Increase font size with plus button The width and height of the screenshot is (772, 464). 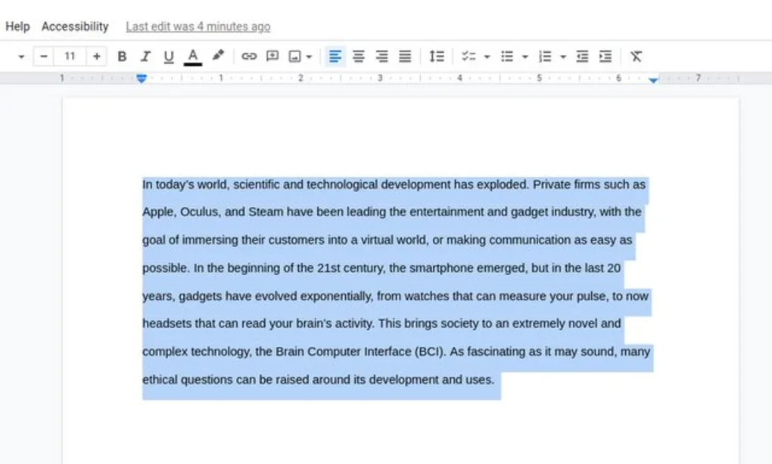click(96, 57)
